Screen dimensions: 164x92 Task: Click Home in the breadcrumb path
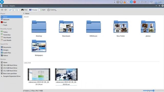[x=27, y=14]
